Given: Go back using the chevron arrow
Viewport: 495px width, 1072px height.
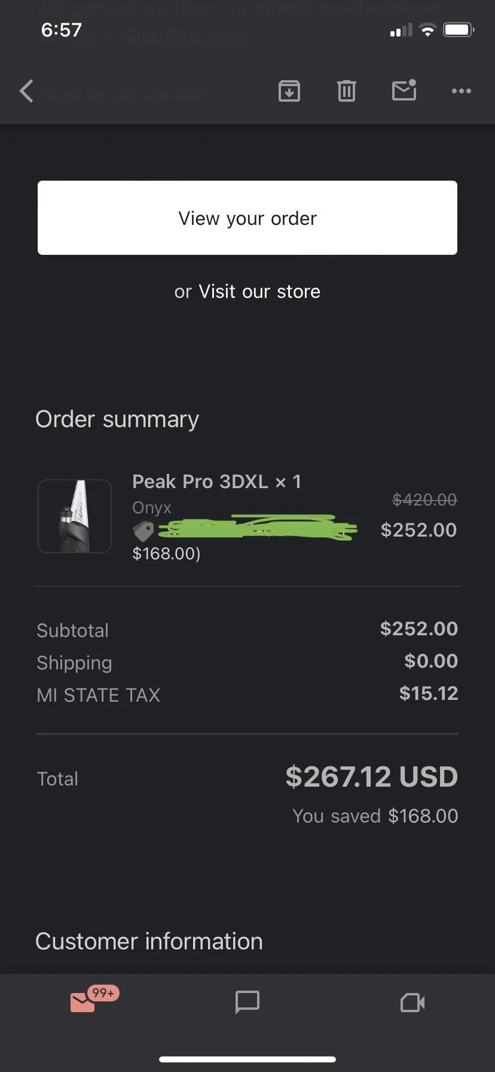Looking at the screenshot, I should pos(25,91).
